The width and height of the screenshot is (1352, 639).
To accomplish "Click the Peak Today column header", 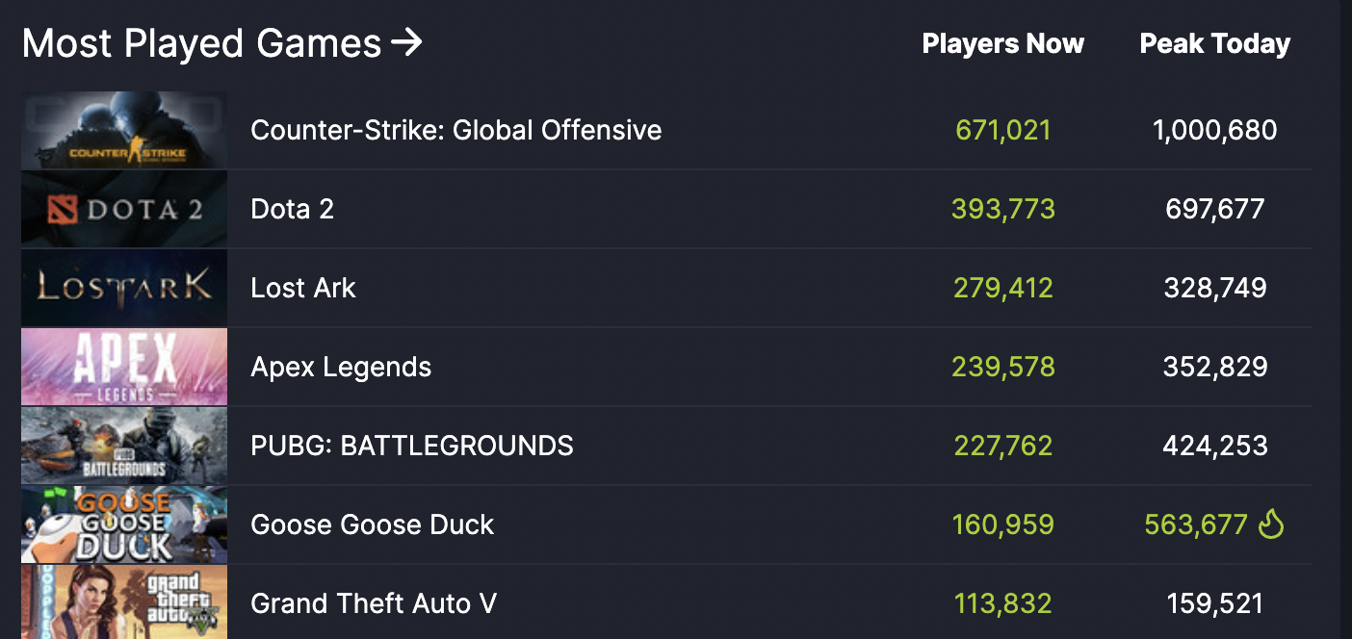I will [1214, 44].
